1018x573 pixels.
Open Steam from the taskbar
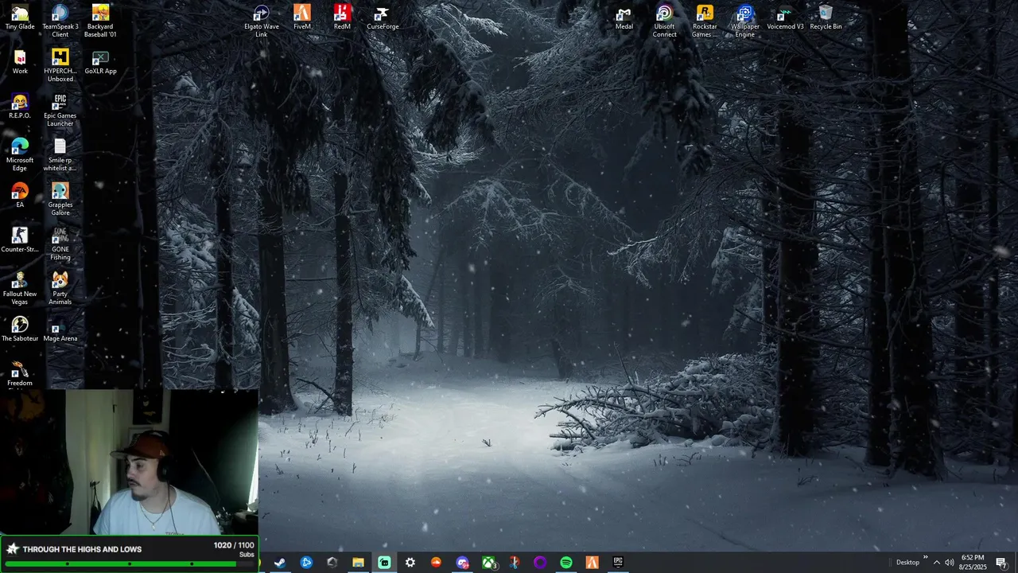[x=280, y=563]
